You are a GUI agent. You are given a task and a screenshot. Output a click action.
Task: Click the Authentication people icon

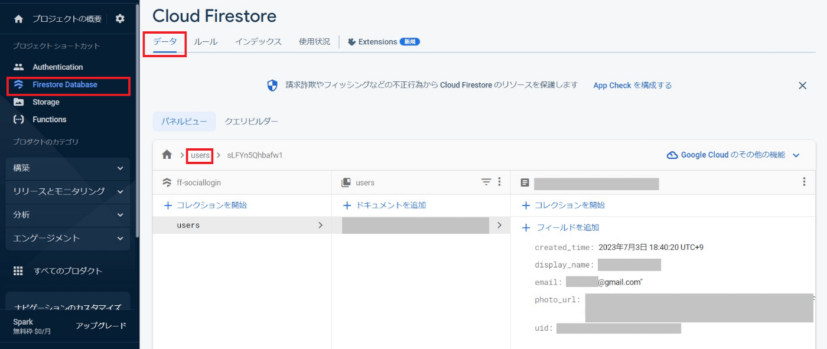tap(19, 67)
